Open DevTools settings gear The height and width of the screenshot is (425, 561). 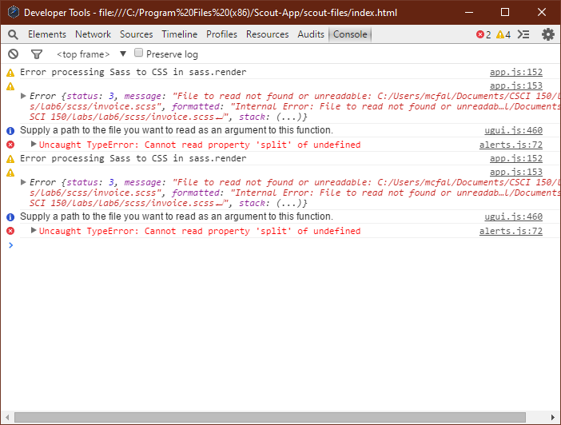(x=547, y=34)
